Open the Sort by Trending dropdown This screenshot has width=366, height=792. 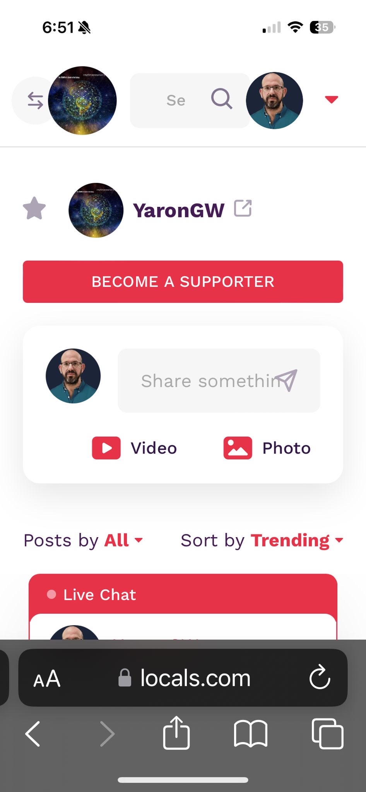262,540
